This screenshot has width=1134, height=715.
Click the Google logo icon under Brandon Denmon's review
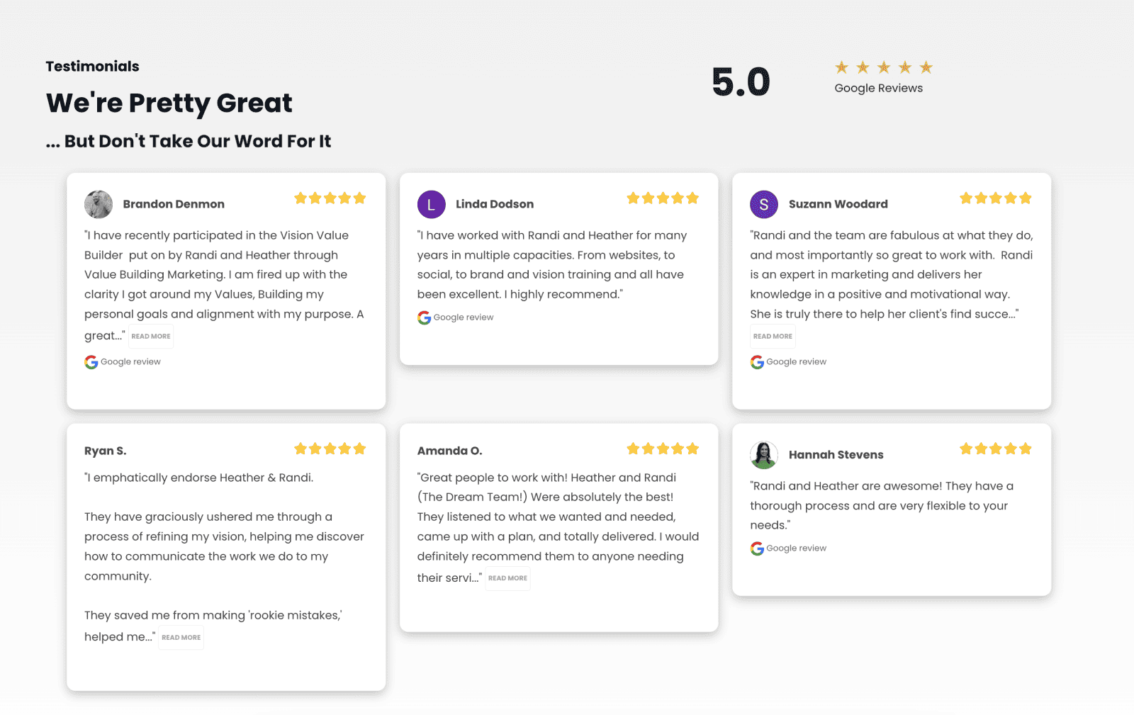pos(91,362)
